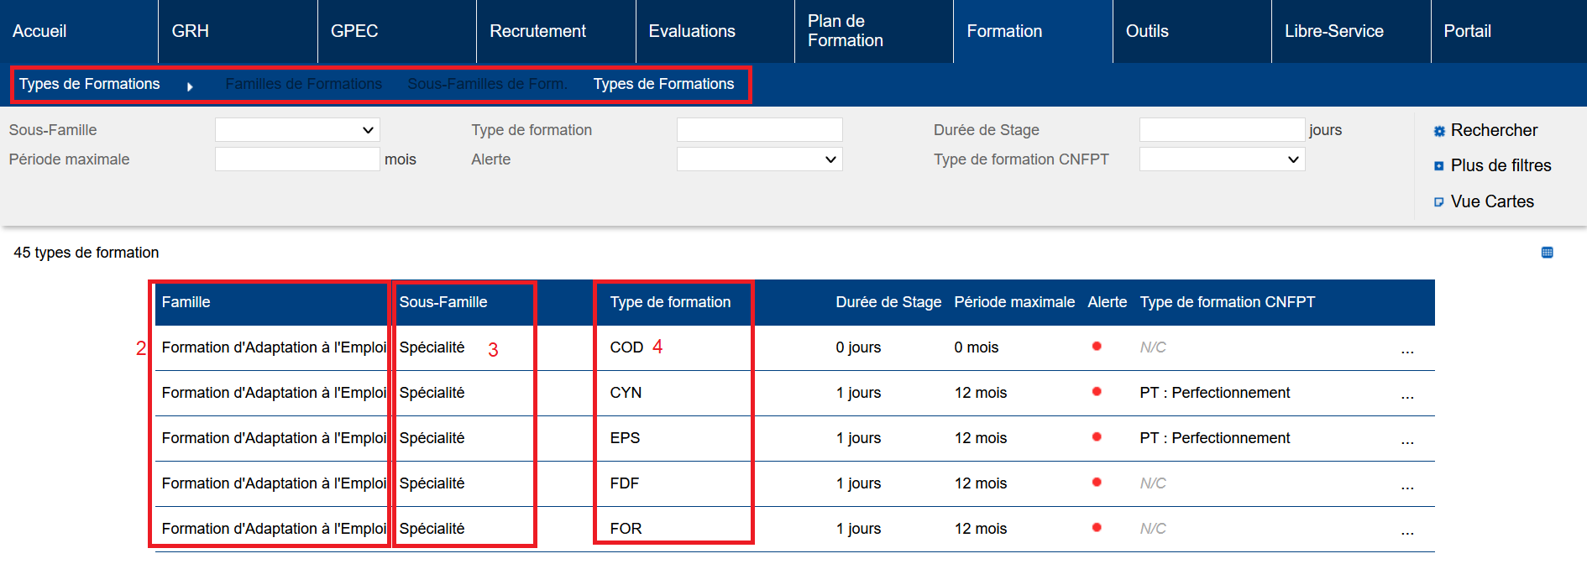Open the Sous-Famille dropdown filter
The width and height of the screenshot is (1587, 564).
[x=297, y=130]
